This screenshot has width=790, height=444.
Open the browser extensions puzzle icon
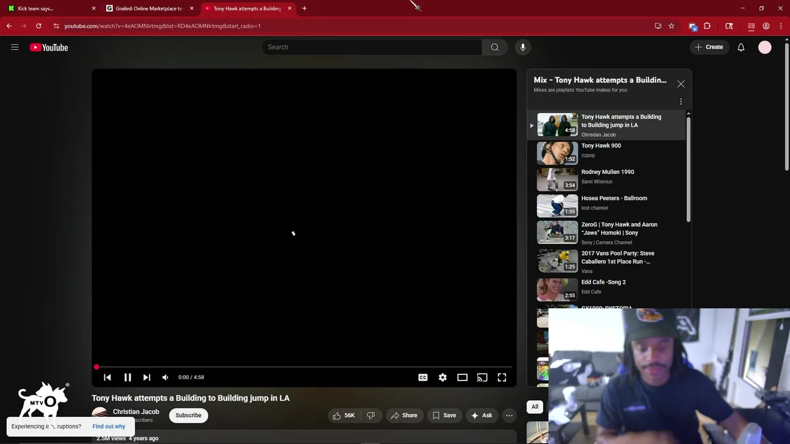pyautogui.click(x=707, y=26)
